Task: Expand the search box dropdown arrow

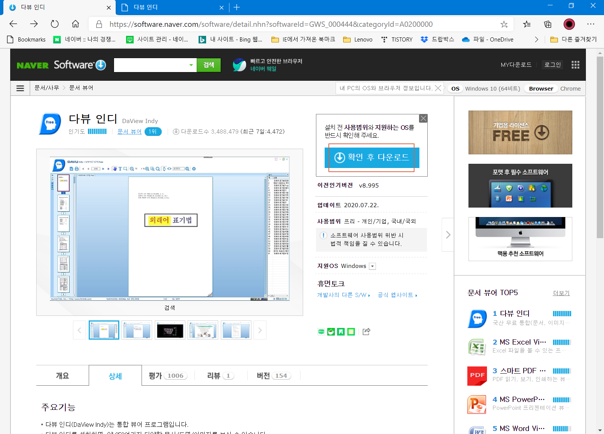Action: [x=191, y=65]
